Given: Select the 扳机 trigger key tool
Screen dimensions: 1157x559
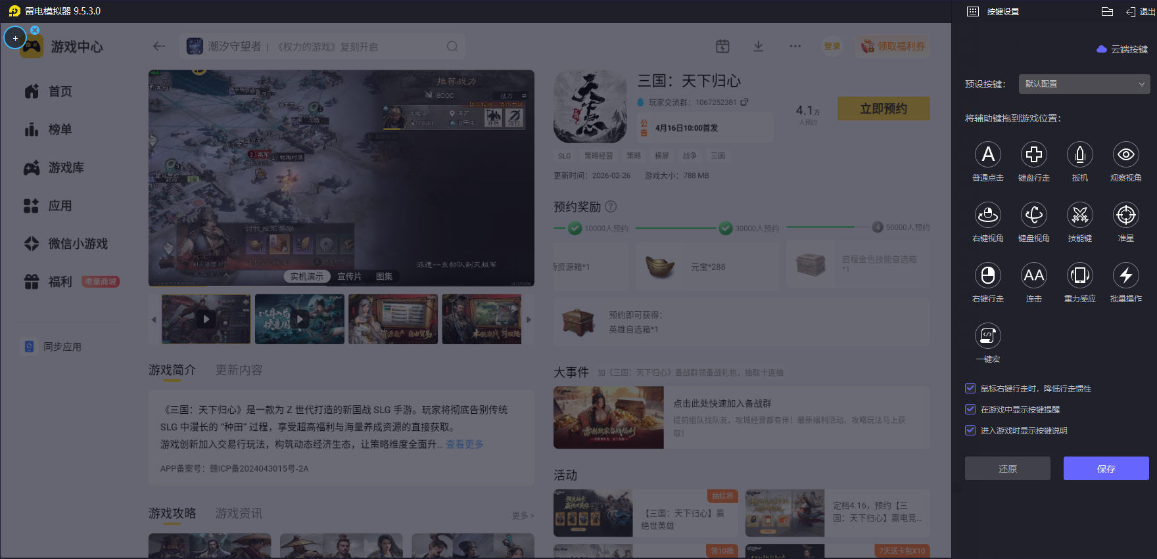Looking at the screenshot, I should 1079,154.
